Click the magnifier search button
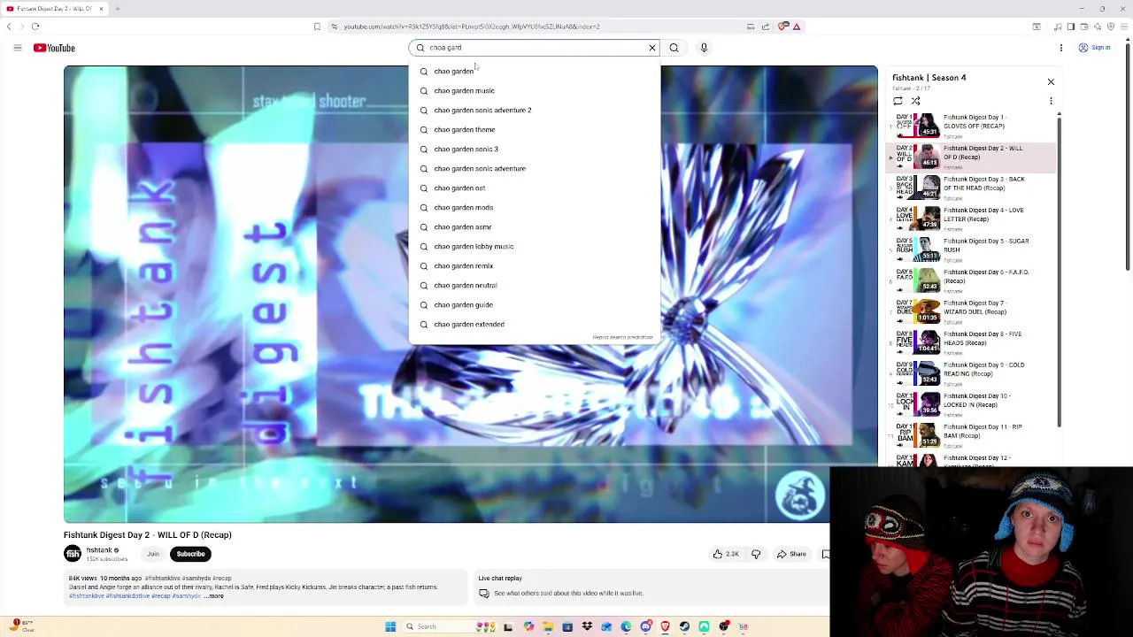Screen dimensions: 1133x637 pyautogui.click(x=674, y=48)
